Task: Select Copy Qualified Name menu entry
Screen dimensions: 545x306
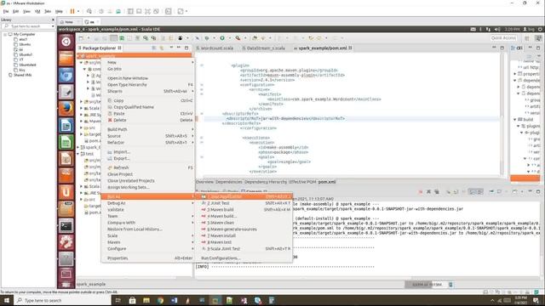Action: (147, 107)
